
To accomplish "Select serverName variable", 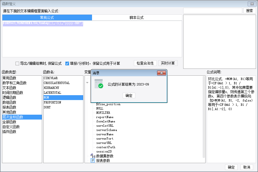I will click(x=105, y=134).
